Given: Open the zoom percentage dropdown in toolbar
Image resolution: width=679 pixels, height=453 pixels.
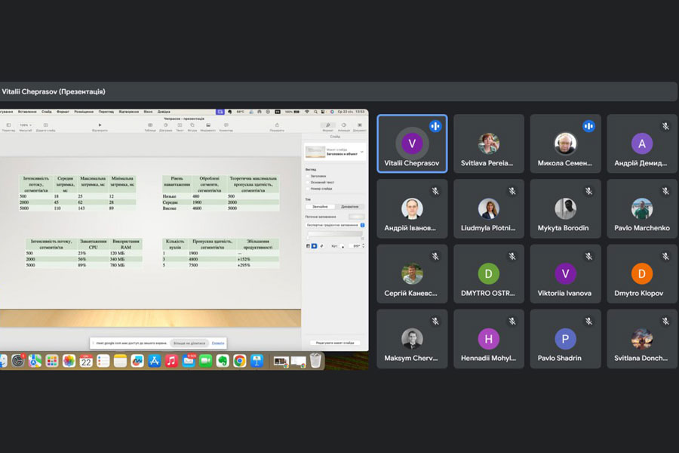Looking at the screenshot, I should (26, 125).
